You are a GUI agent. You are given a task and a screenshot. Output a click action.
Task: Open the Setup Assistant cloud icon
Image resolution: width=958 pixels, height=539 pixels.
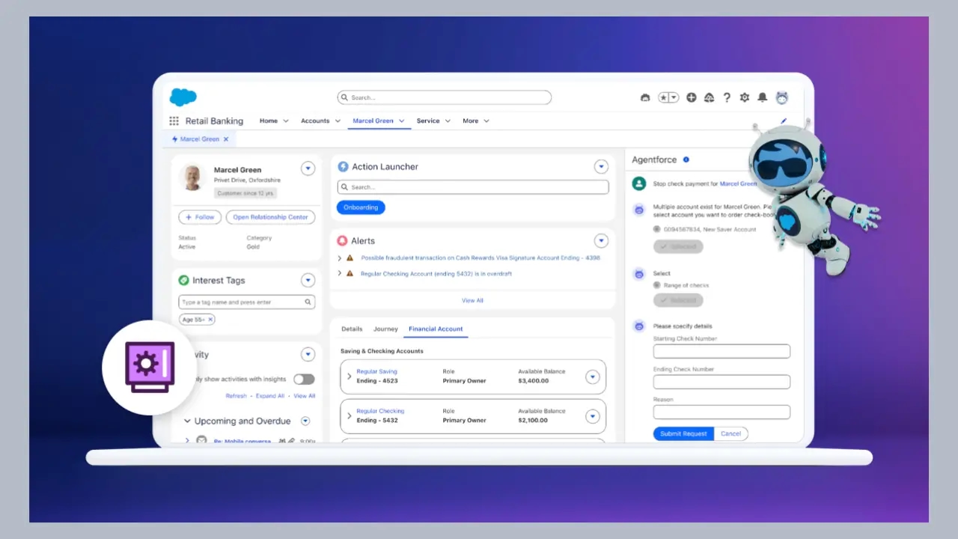pos(709,97)
